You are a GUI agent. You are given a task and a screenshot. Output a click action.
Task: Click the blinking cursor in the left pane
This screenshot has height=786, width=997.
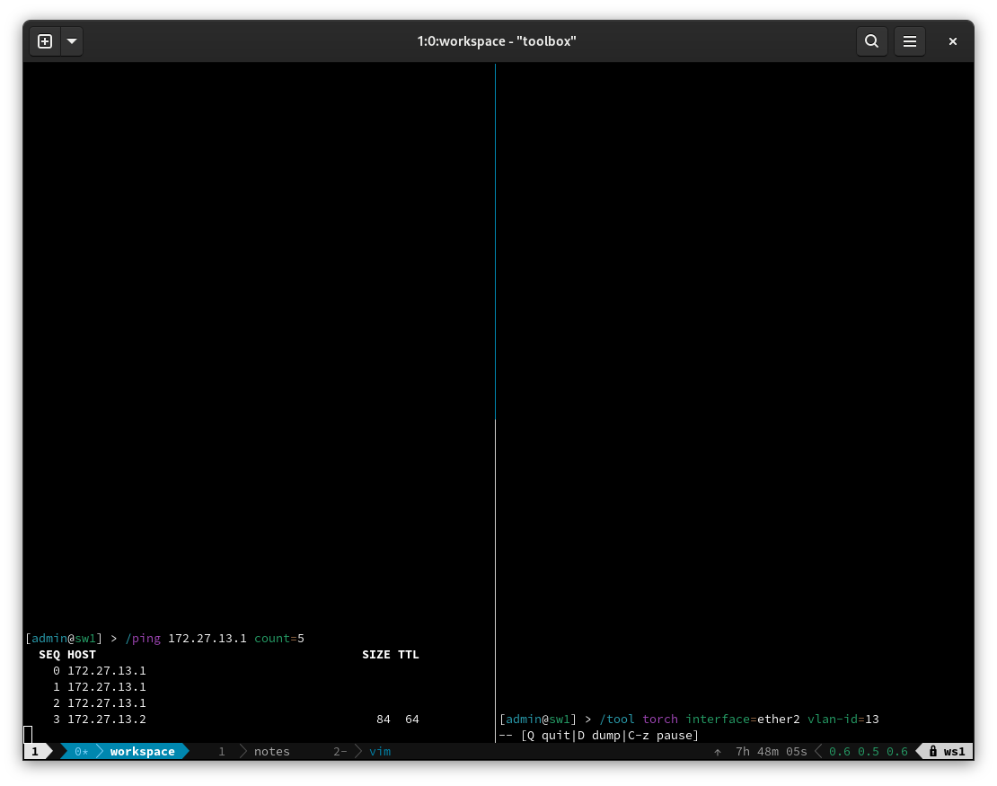click(x=29, y=735)
